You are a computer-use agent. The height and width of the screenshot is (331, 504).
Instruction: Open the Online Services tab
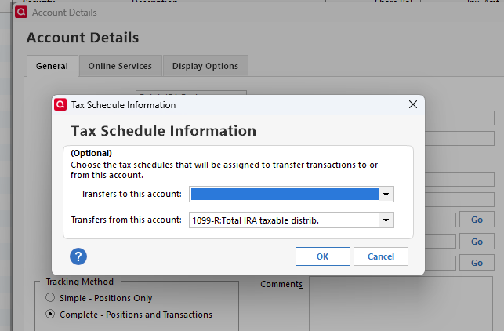coord(120,66)
